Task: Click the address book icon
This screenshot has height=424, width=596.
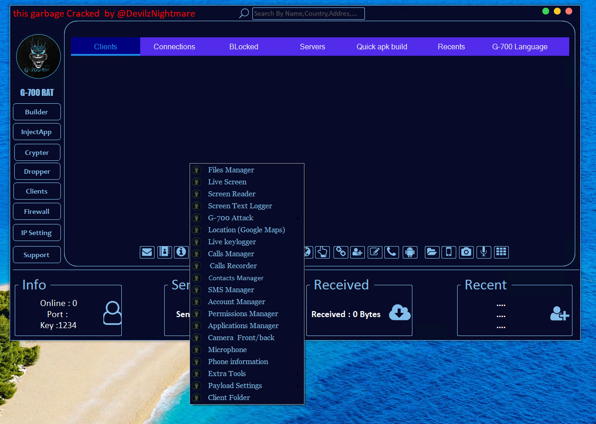Action: coord(164,252)
